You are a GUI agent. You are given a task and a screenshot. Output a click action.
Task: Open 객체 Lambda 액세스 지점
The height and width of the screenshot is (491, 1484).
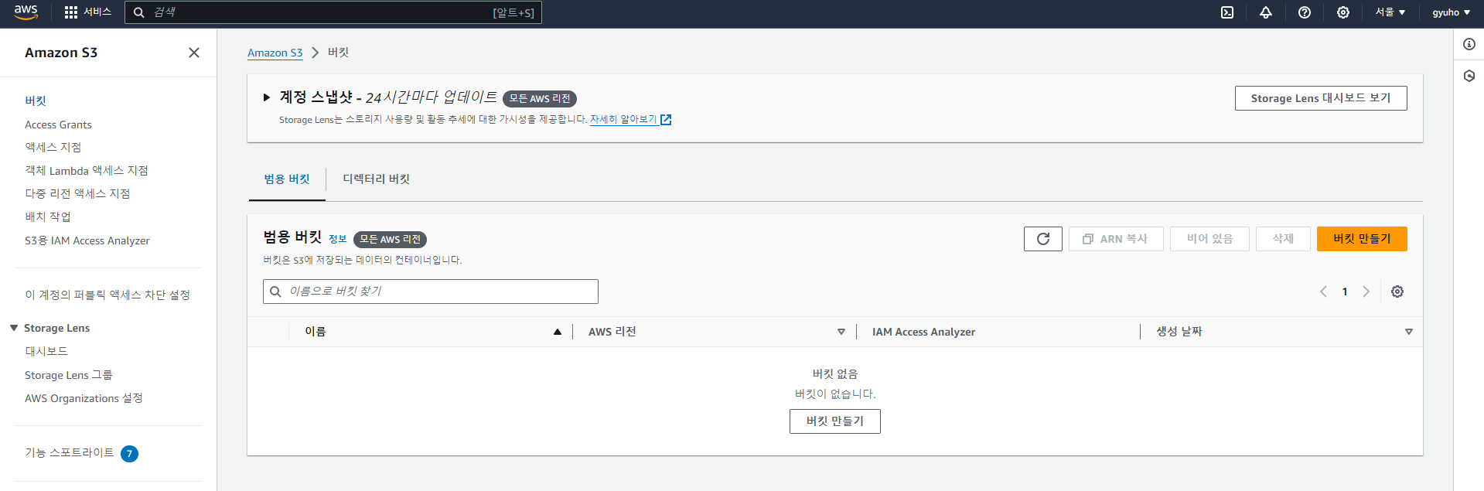click(x=87, y=171)
